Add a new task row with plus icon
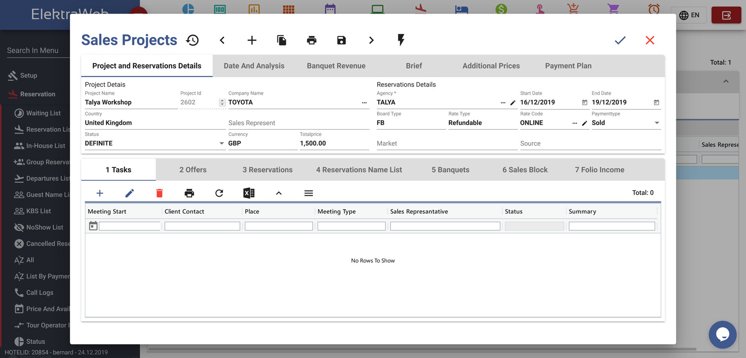This screenshot has width=746, height=358. pyautogui.click(x=100, y=193)
